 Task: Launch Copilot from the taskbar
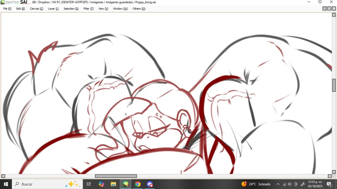click(101, 184)
